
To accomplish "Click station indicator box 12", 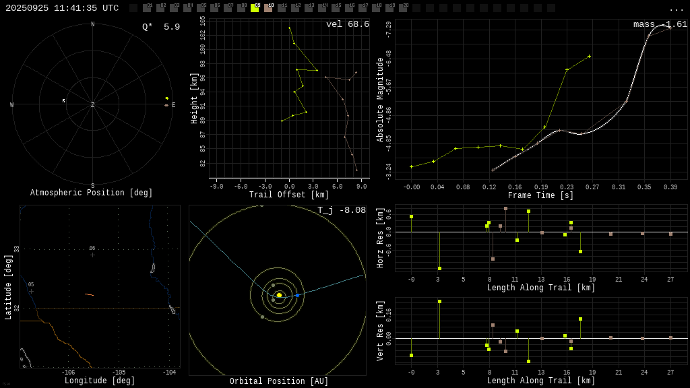I will tap(295, 8).
